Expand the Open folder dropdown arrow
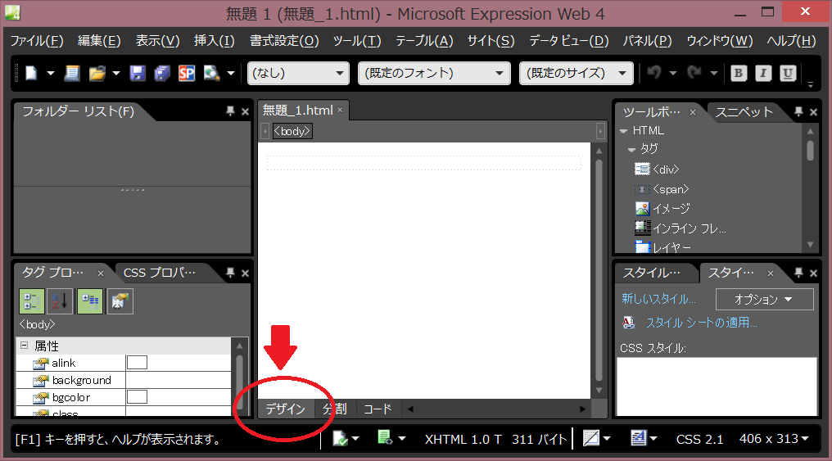The width and height of the screenshot is (832, 461). coord(116,73)
